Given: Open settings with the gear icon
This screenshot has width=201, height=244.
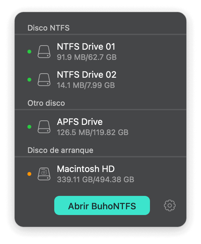Looking at the screenshot, I should click(x=170, y=206).
